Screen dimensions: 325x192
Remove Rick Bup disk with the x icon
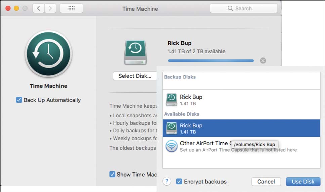(263, 61)
